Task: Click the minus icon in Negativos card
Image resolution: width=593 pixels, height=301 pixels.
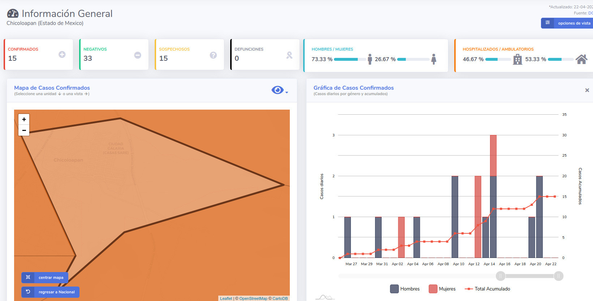Action: (x=138, y=55)
